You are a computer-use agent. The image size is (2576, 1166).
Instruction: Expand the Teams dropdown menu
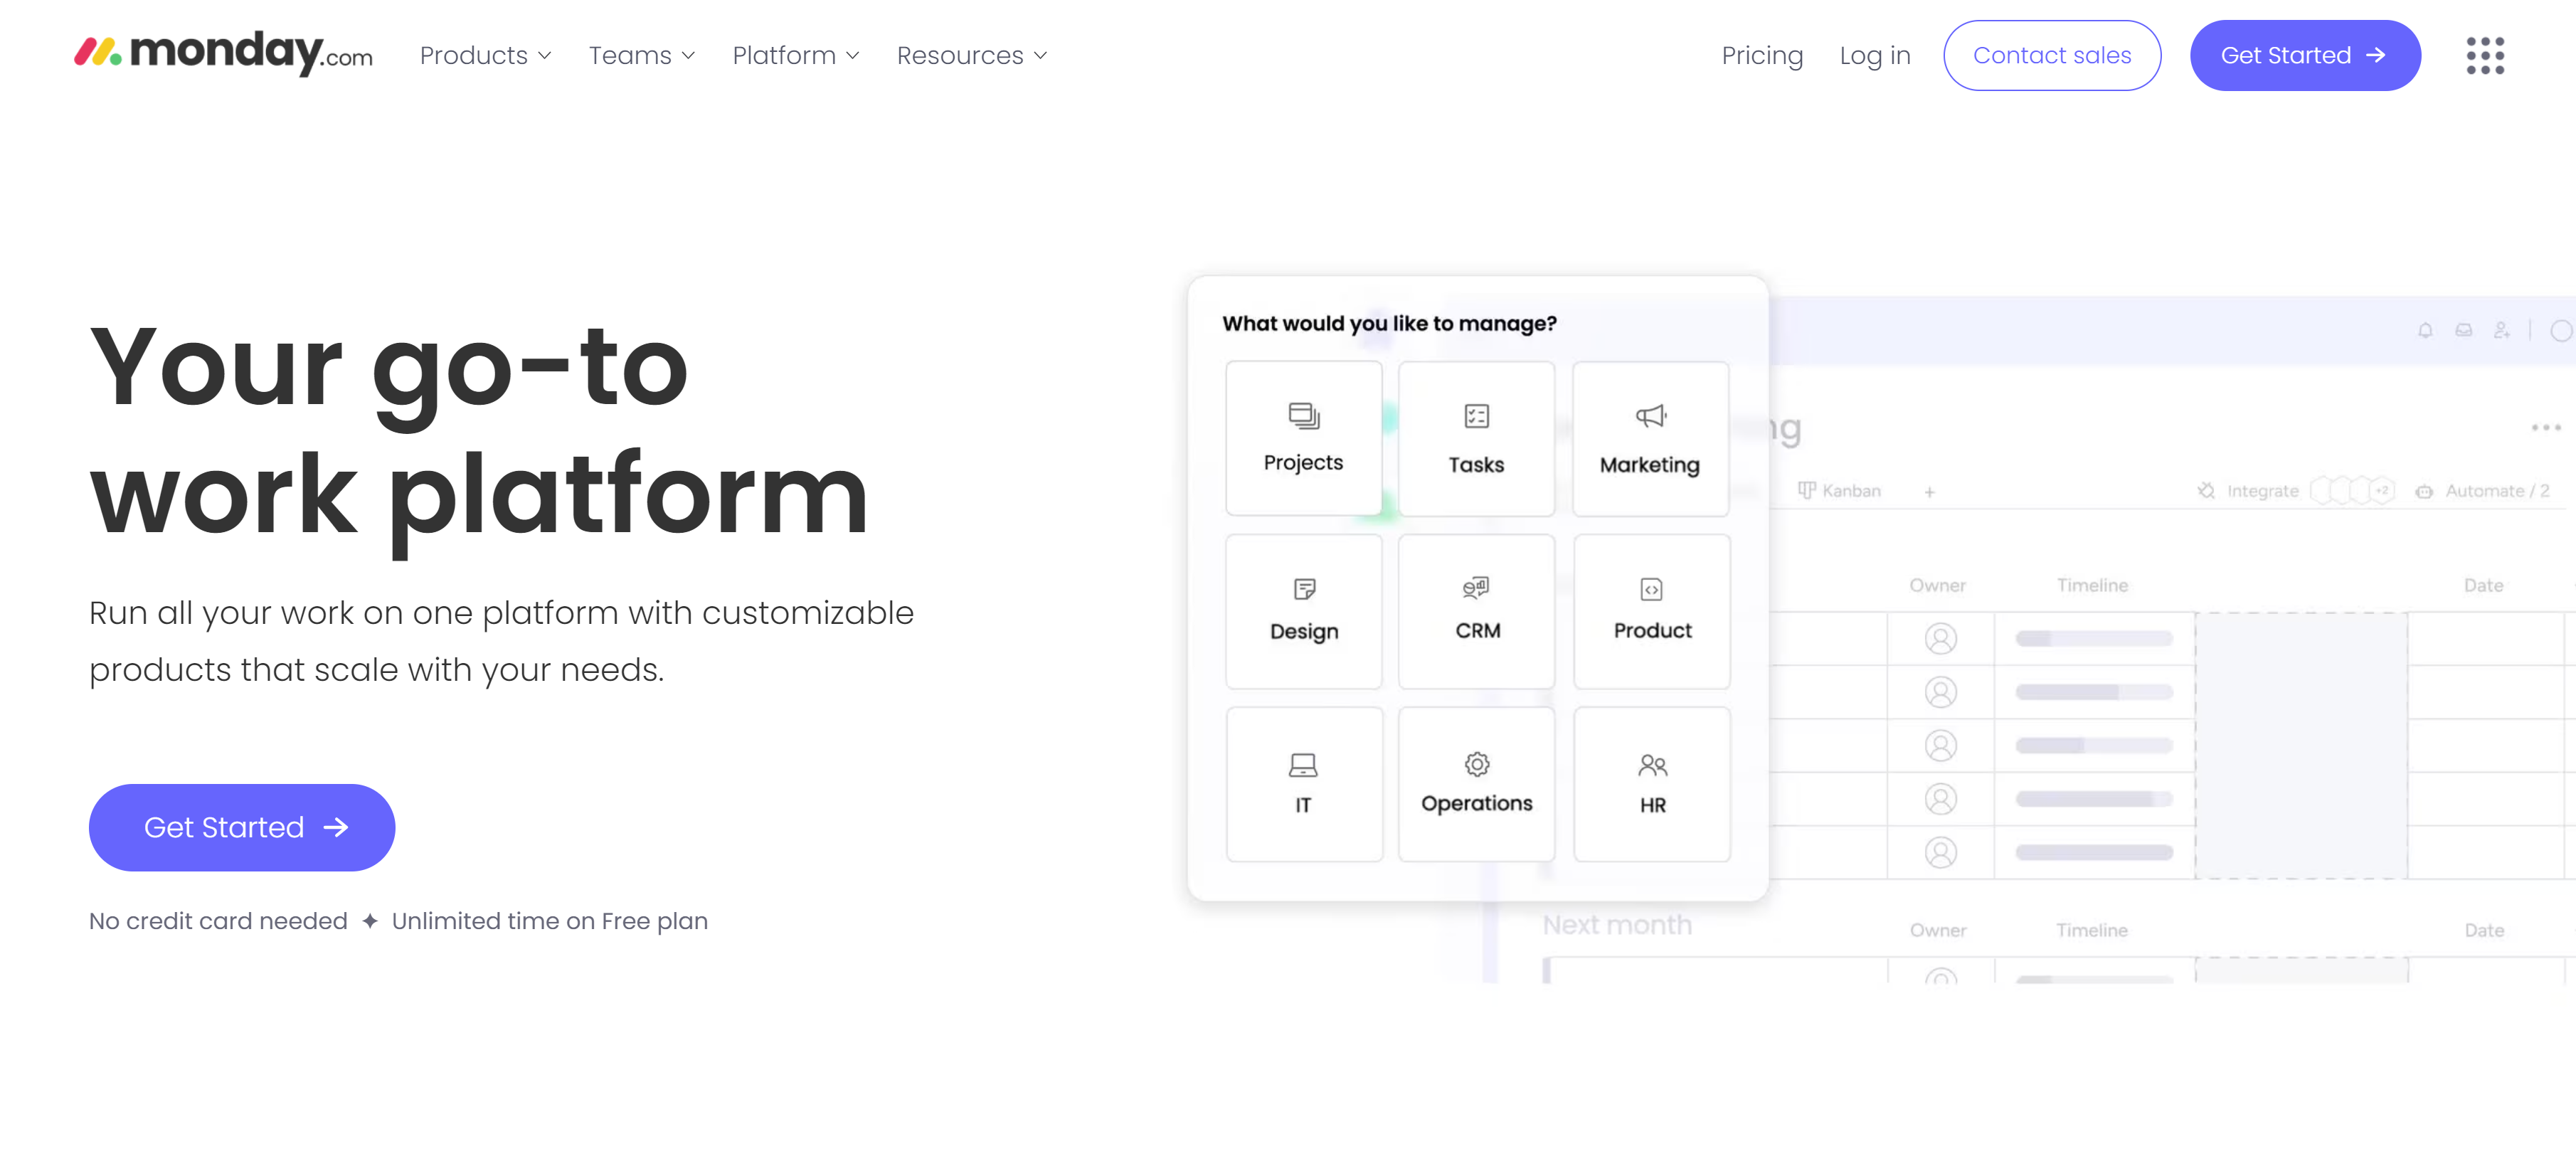point(641,56)
